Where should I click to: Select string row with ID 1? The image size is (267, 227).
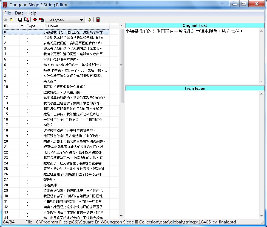click(x=56, y=37)
